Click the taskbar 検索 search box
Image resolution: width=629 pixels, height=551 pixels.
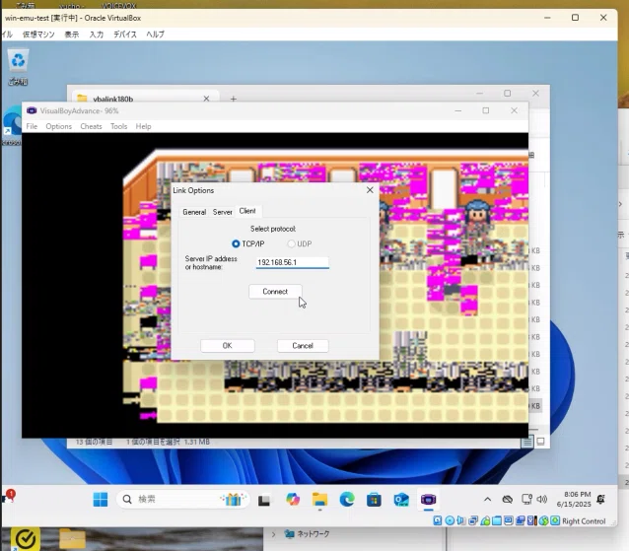(x=182, y=500)
